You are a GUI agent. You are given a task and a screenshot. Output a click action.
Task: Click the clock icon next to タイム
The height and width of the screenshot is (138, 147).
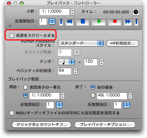click(x=136, y=12)
